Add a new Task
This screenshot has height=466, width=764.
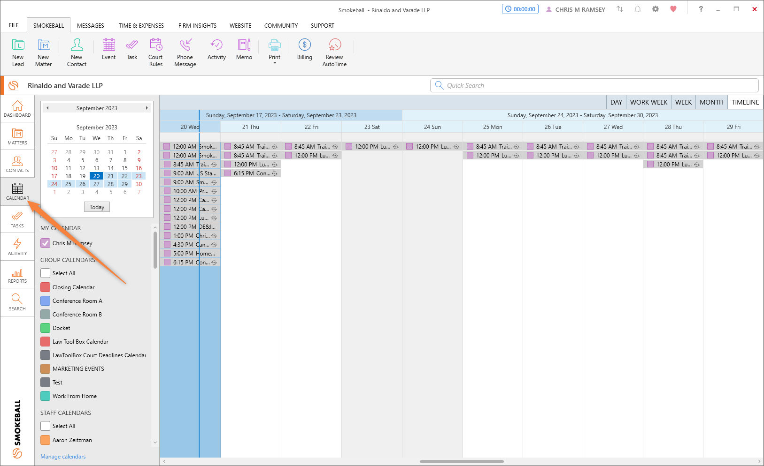coord(132,50)
